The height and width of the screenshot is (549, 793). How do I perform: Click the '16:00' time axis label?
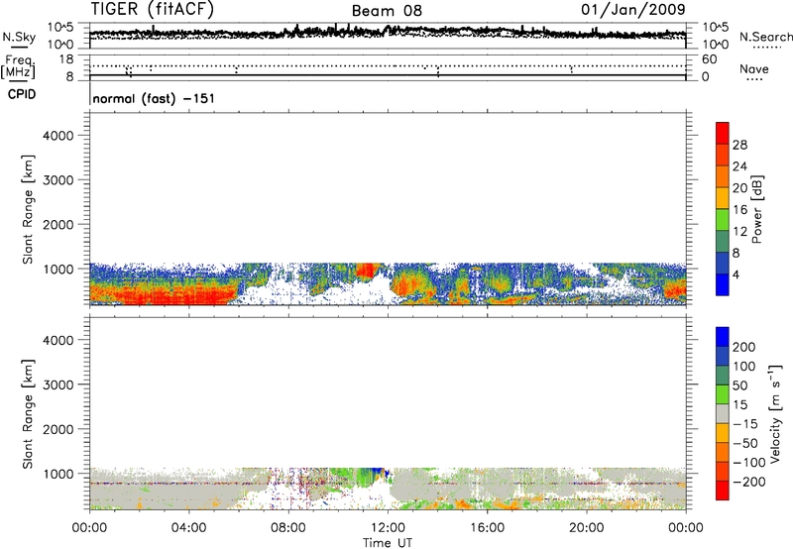(x=487, y=528)
